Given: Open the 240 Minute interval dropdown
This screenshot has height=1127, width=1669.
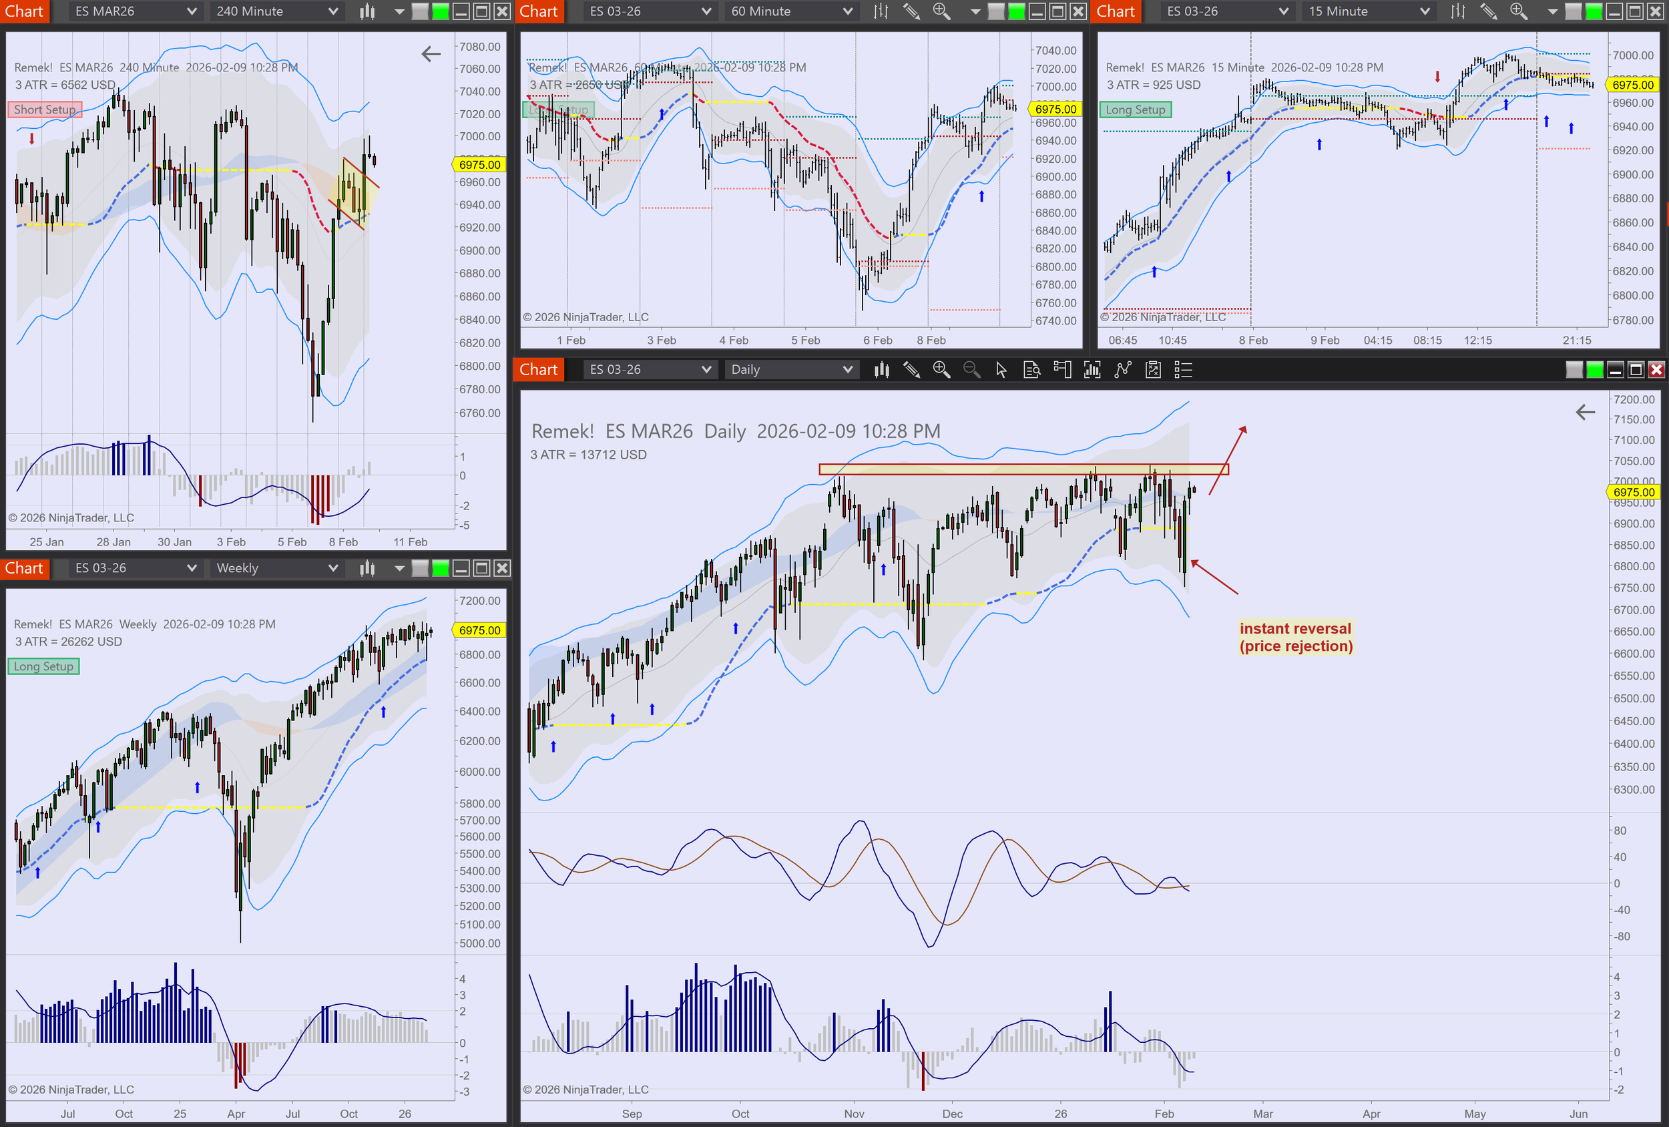Looking at the screenshot, I should tap(276, 11).
